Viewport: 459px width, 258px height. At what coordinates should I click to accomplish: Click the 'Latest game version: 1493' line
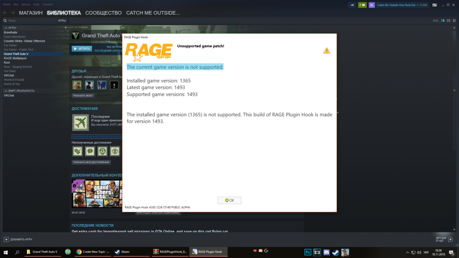pyautogui.click(x=156, y=88)
